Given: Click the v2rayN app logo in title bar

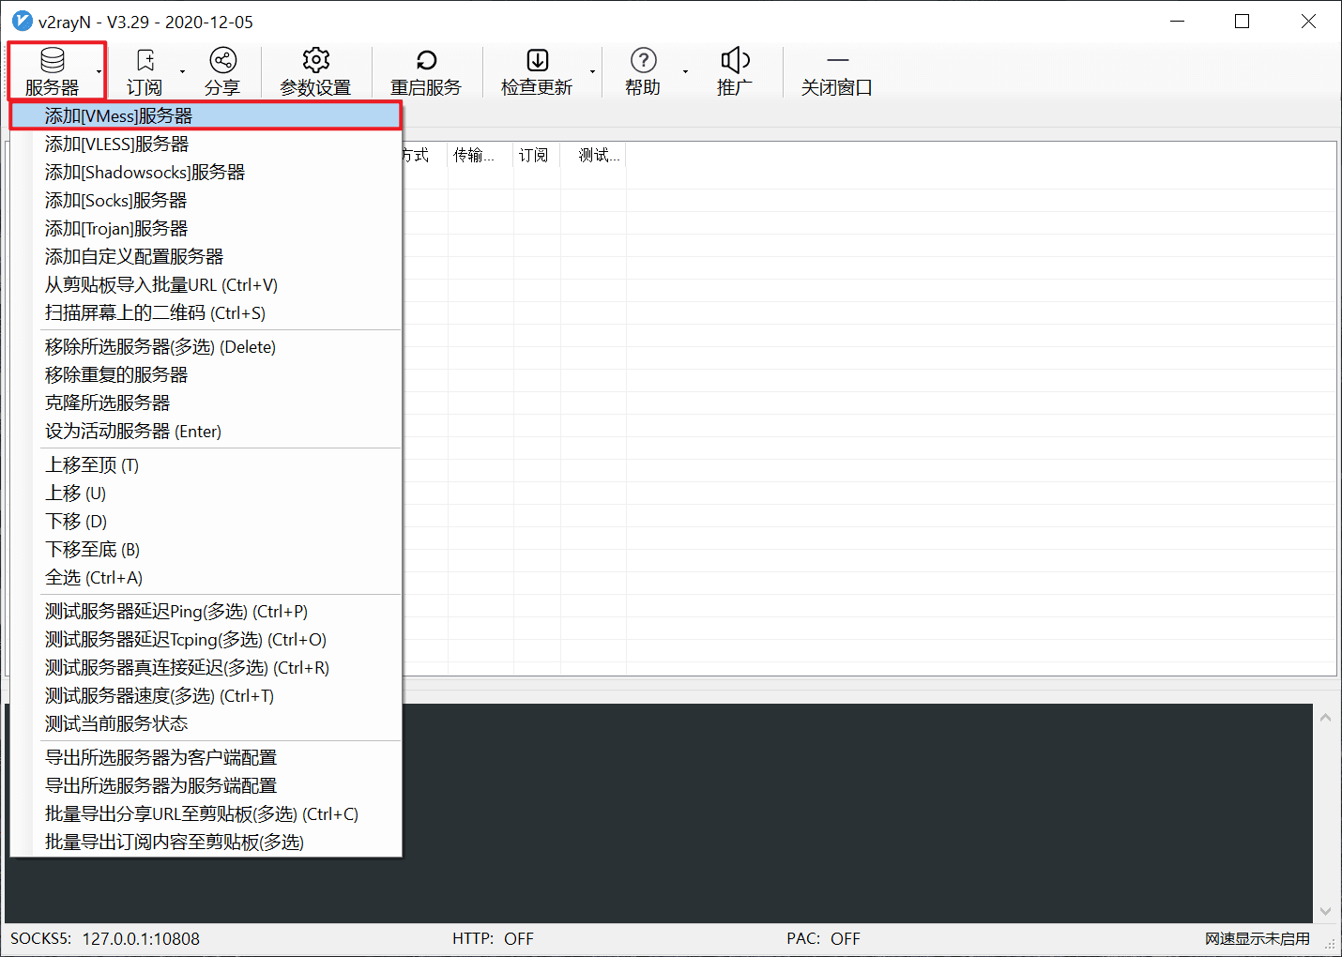Looking at the screenshot, I should tap(22, 21).
